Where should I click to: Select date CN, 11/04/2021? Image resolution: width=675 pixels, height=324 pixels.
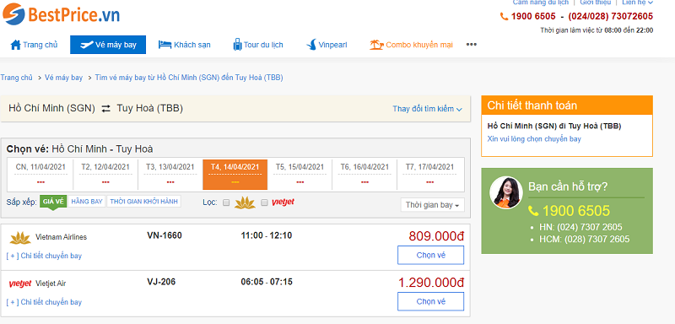tap(40, 175)
